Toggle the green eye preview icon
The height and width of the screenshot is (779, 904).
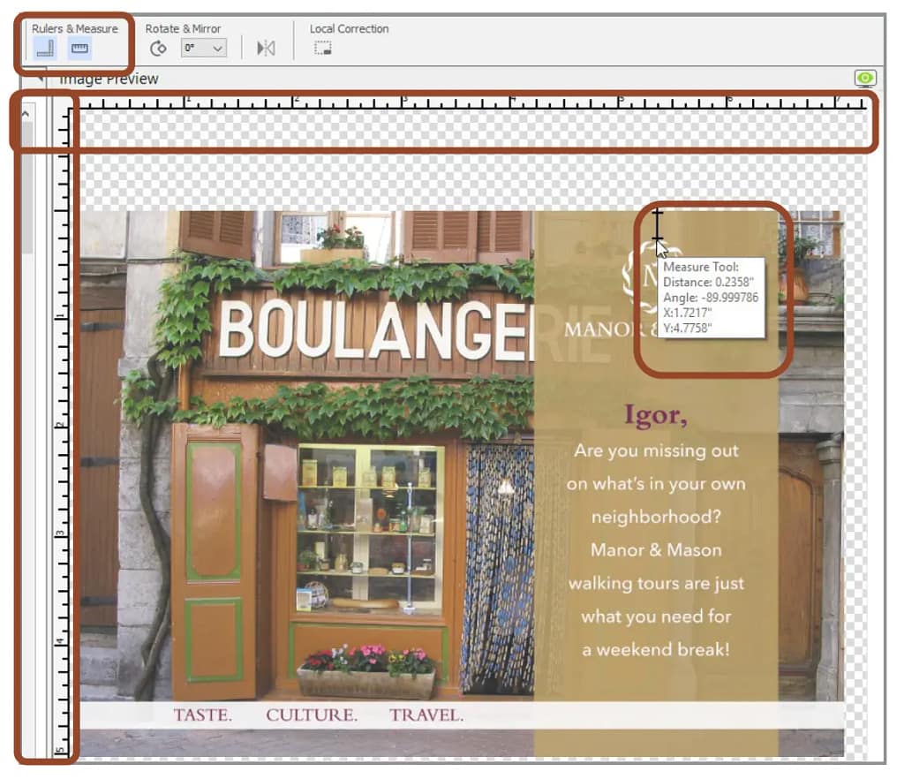(865, 79)
